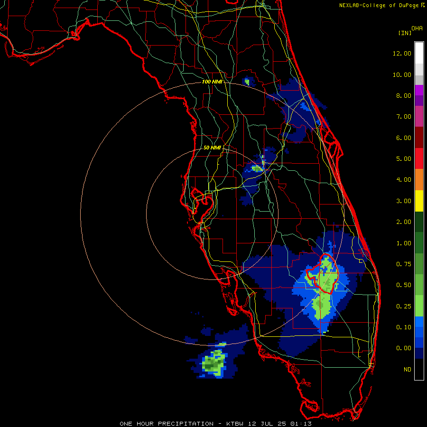Click the 3.00 scale value

[403, 201]
